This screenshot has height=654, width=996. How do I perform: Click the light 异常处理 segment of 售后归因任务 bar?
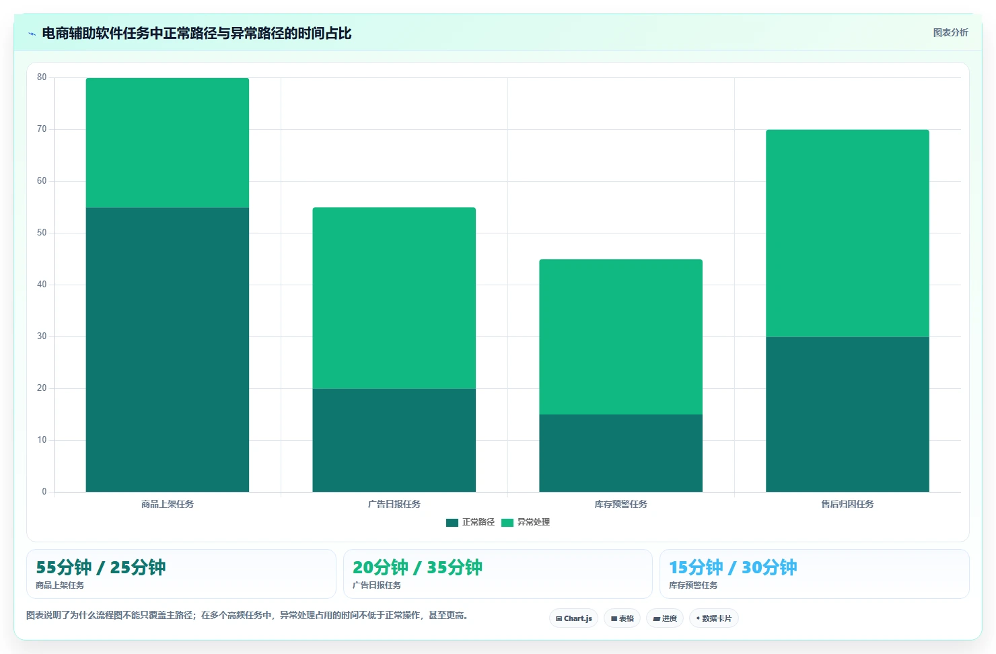(848, 233)
